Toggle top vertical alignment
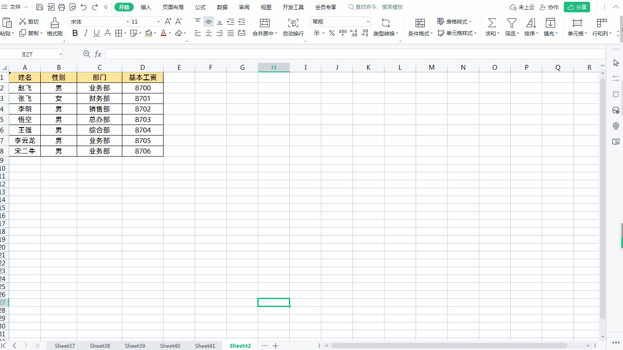This screenshot has width=623, height=350. click(198, 21)
